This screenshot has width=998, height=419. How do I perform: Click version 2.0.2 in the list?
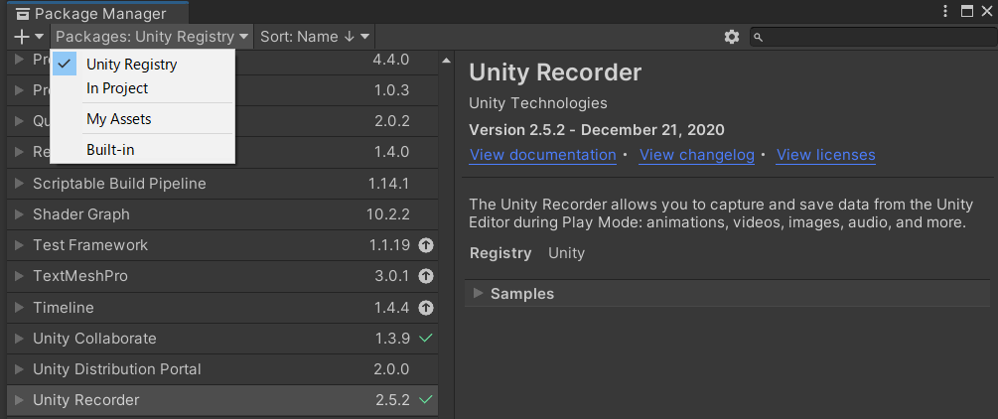(391, 121)
